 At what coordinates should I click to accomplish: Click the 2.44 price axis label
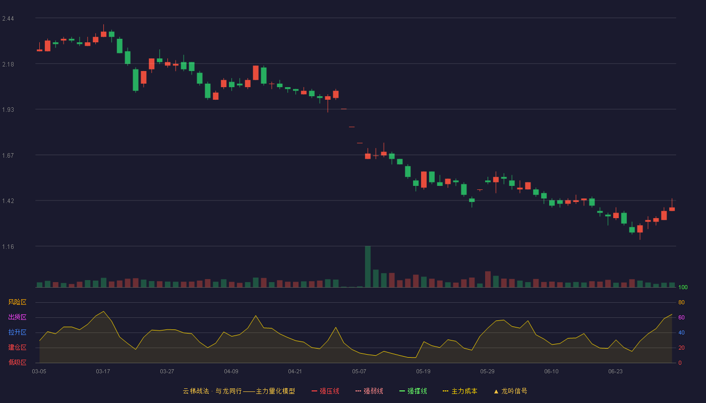(8, 19)
